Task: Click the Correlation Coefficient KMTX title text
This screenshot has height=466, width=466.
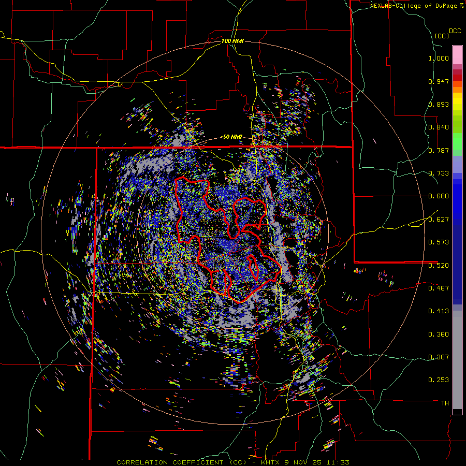Action: [x=232, y=462]
